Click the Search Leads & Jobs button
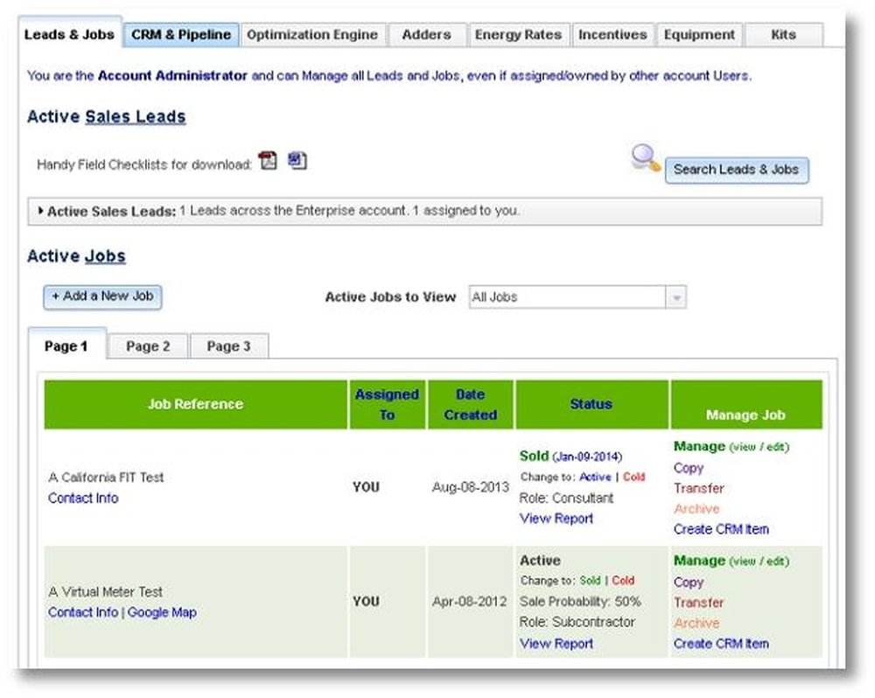Viewport: 875px width, 698px height. (736, 170)
